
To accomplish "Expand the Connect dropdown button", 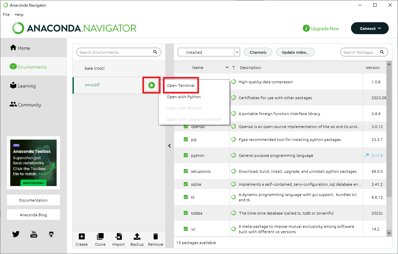I will point(370,29).
